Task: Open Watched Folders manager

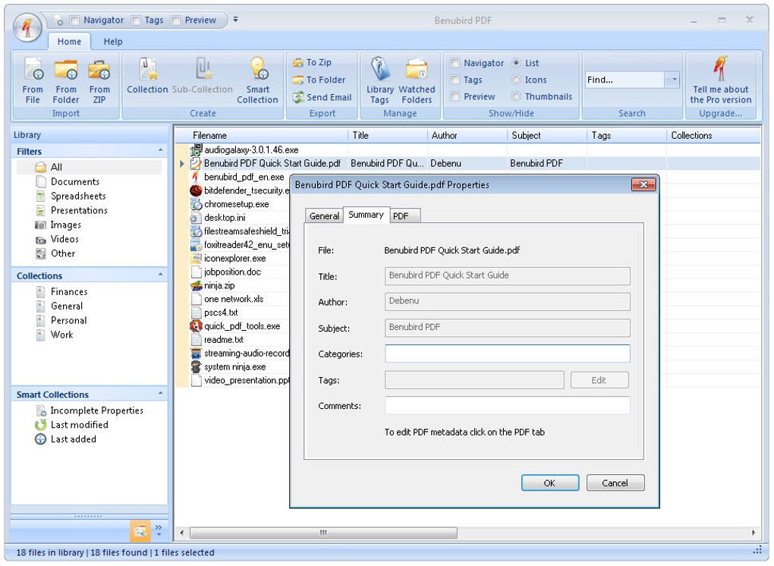Action: [x=417, y=81]
